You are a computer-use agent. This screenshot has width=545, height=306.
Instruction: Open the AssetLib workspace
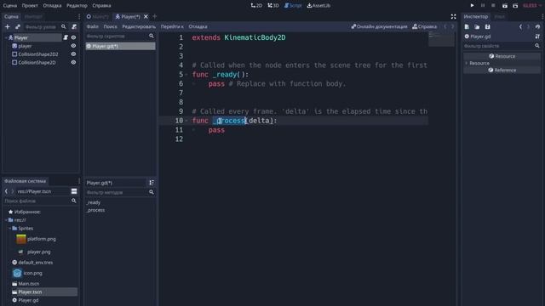[318, 6]
